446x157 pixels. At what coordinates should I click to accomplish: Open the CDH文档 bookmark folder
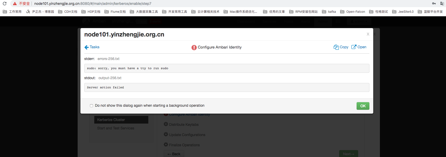click(x=68, y=12)
